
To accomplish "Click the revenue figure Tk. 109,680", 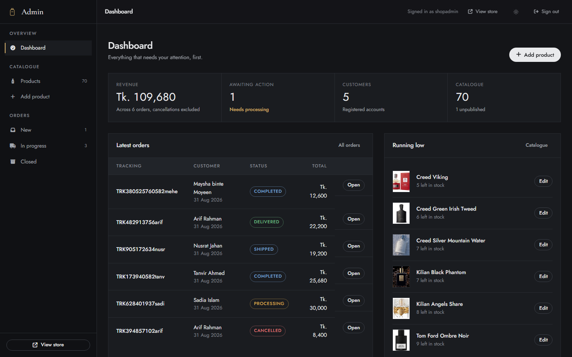I will pyautogui.click(x=146, y=97).
